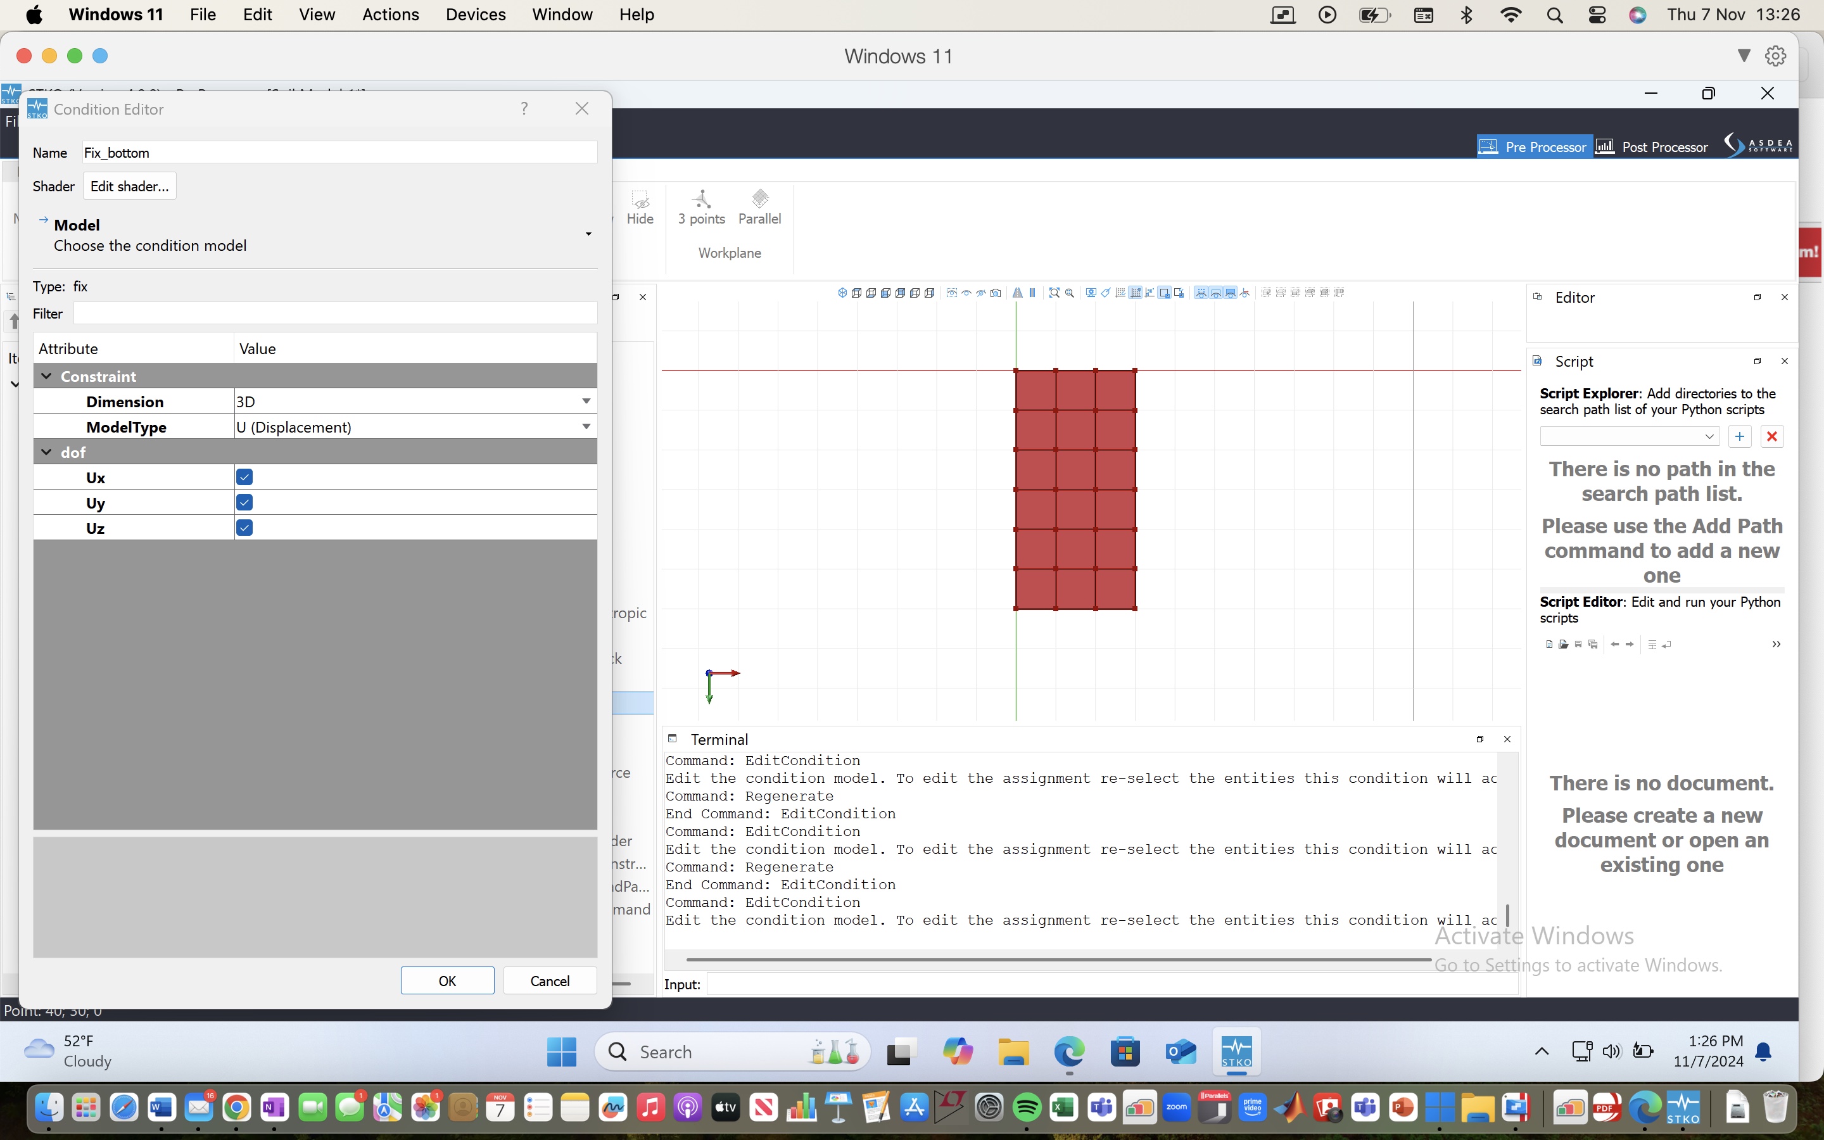
Task: Click the zoom-to-fit magnifier icon
Action: click(1054, 293)
